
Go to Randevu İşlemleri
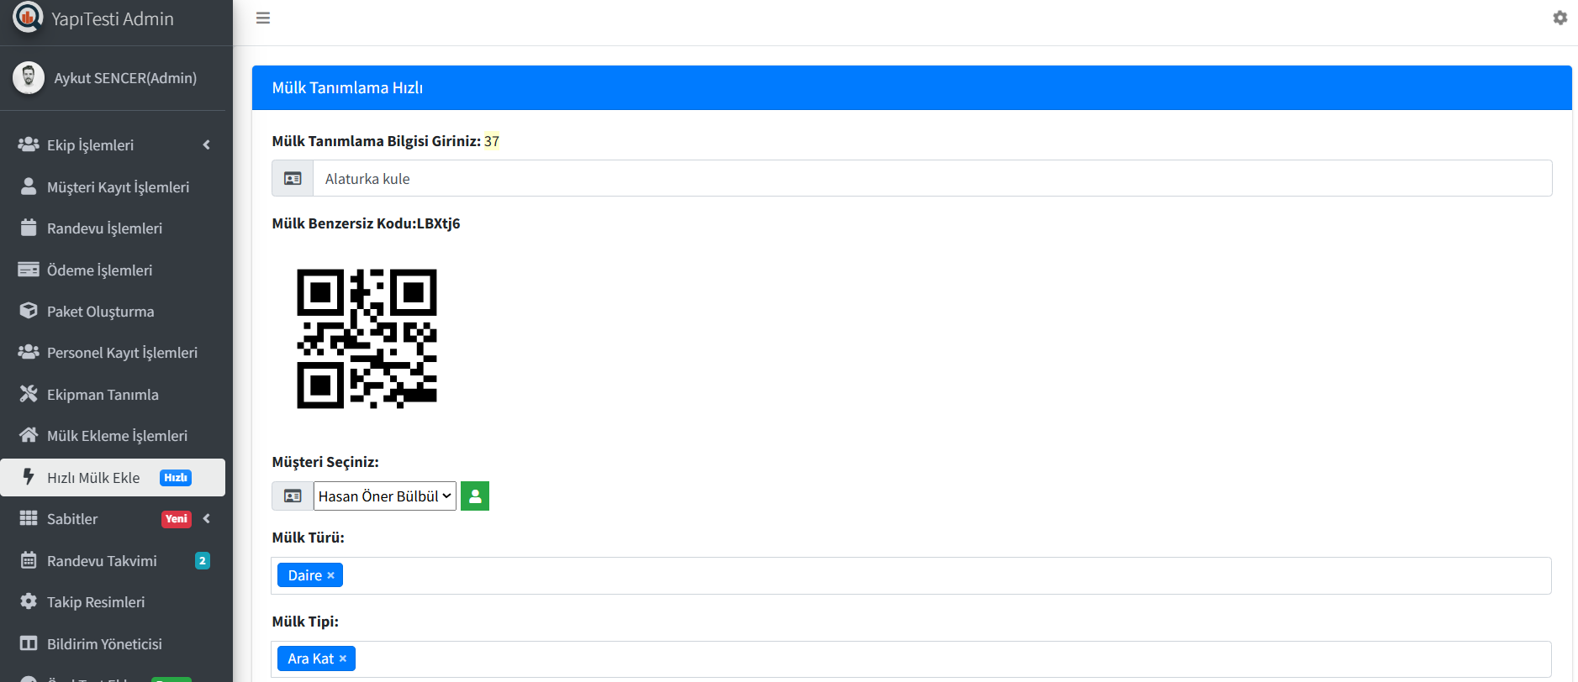[113, 228]
